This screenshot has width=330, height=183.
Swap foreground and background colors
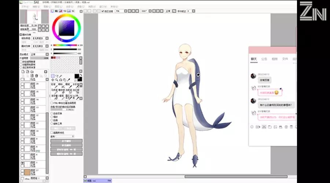click(81, 75)
